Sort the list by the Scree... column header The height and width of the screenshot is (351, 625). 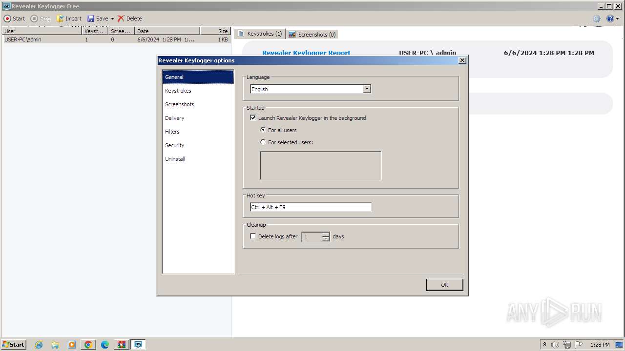click(121, 31)
